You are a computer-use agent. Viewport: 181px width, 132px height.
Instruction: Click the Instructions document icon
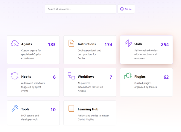coord(71,43)
